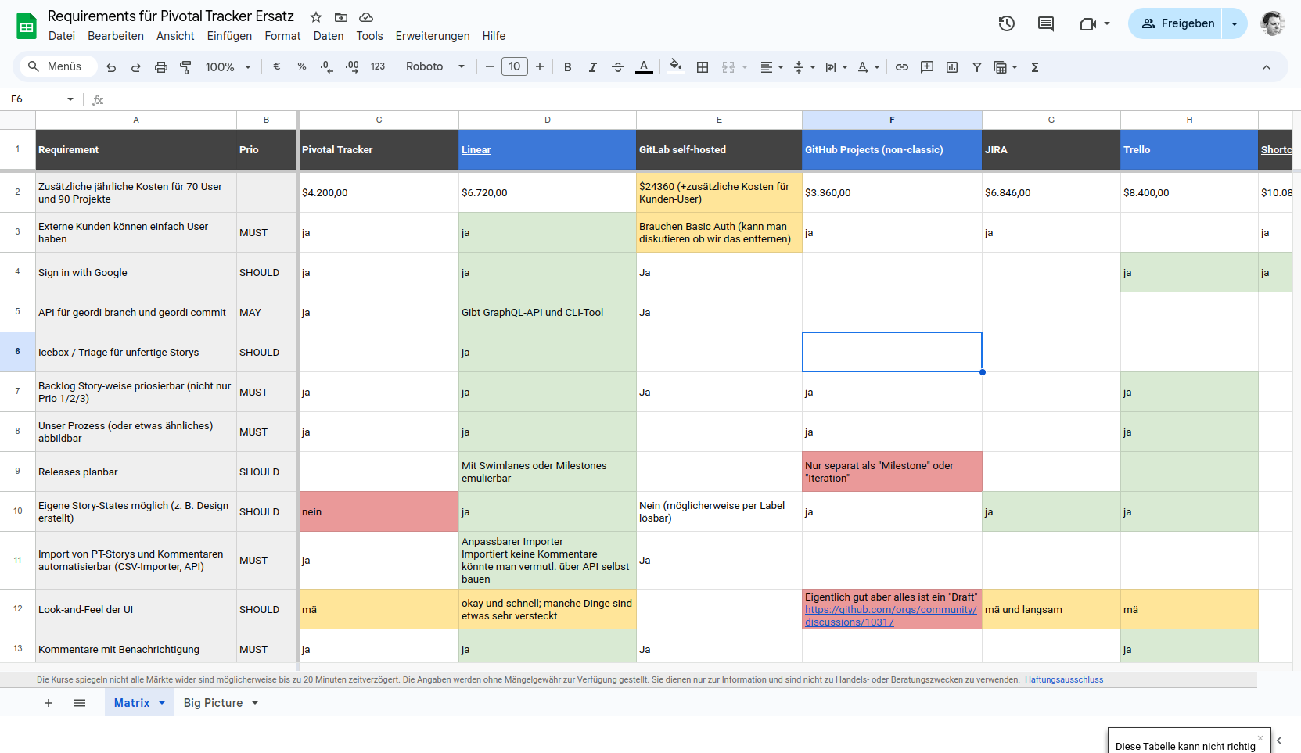Screen dimensions: 1301x753
Task: Open the Erweiterungen menu
Action: (x=433, y=36)
